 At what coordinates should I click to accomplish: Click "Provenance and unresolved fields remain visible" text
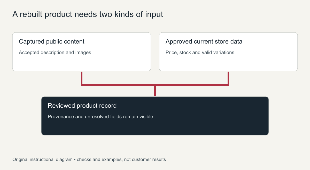coord(100,117)
